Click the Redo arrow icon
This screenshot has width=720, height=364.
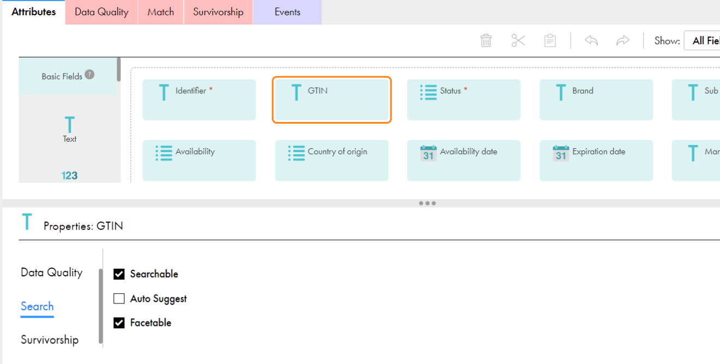(623, 40)
